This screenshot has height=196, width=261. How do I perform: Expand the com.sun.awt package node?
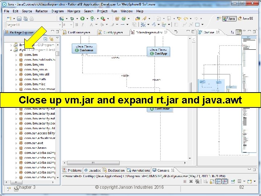pyautogui.click(x=16, y=143)
